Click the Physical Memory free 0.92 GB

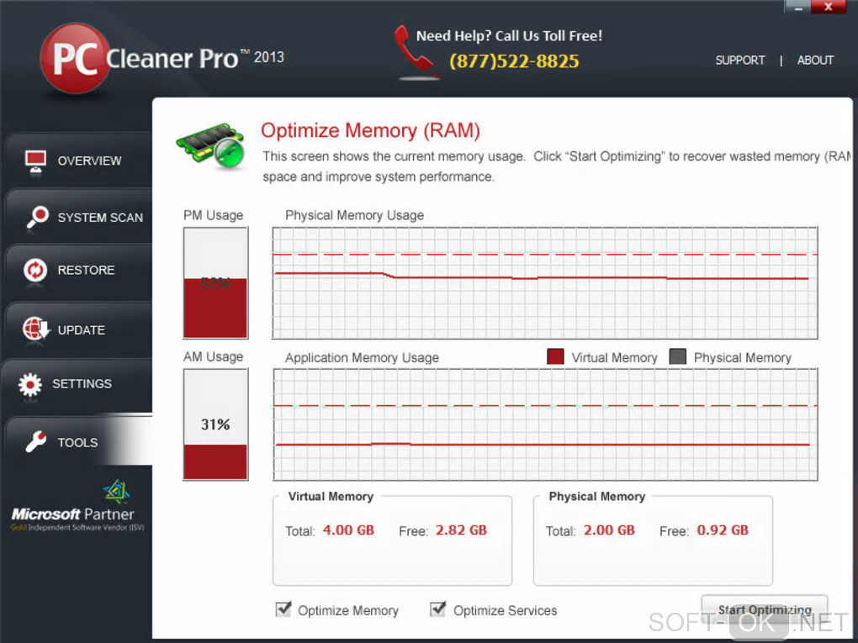[723, 530]
